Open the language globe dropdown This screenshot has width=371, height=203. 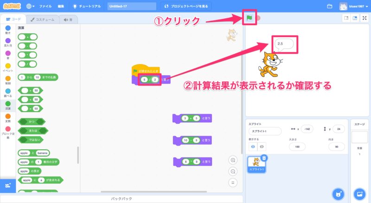point(31,6)
